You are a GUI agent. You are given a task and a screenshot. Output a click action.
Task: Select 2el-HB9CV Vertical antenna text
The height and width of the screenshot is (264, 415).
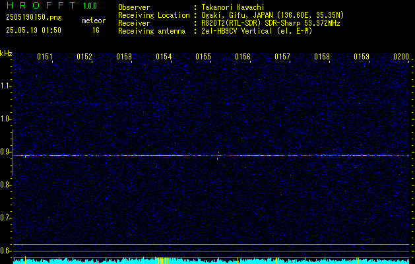(257, 31)
